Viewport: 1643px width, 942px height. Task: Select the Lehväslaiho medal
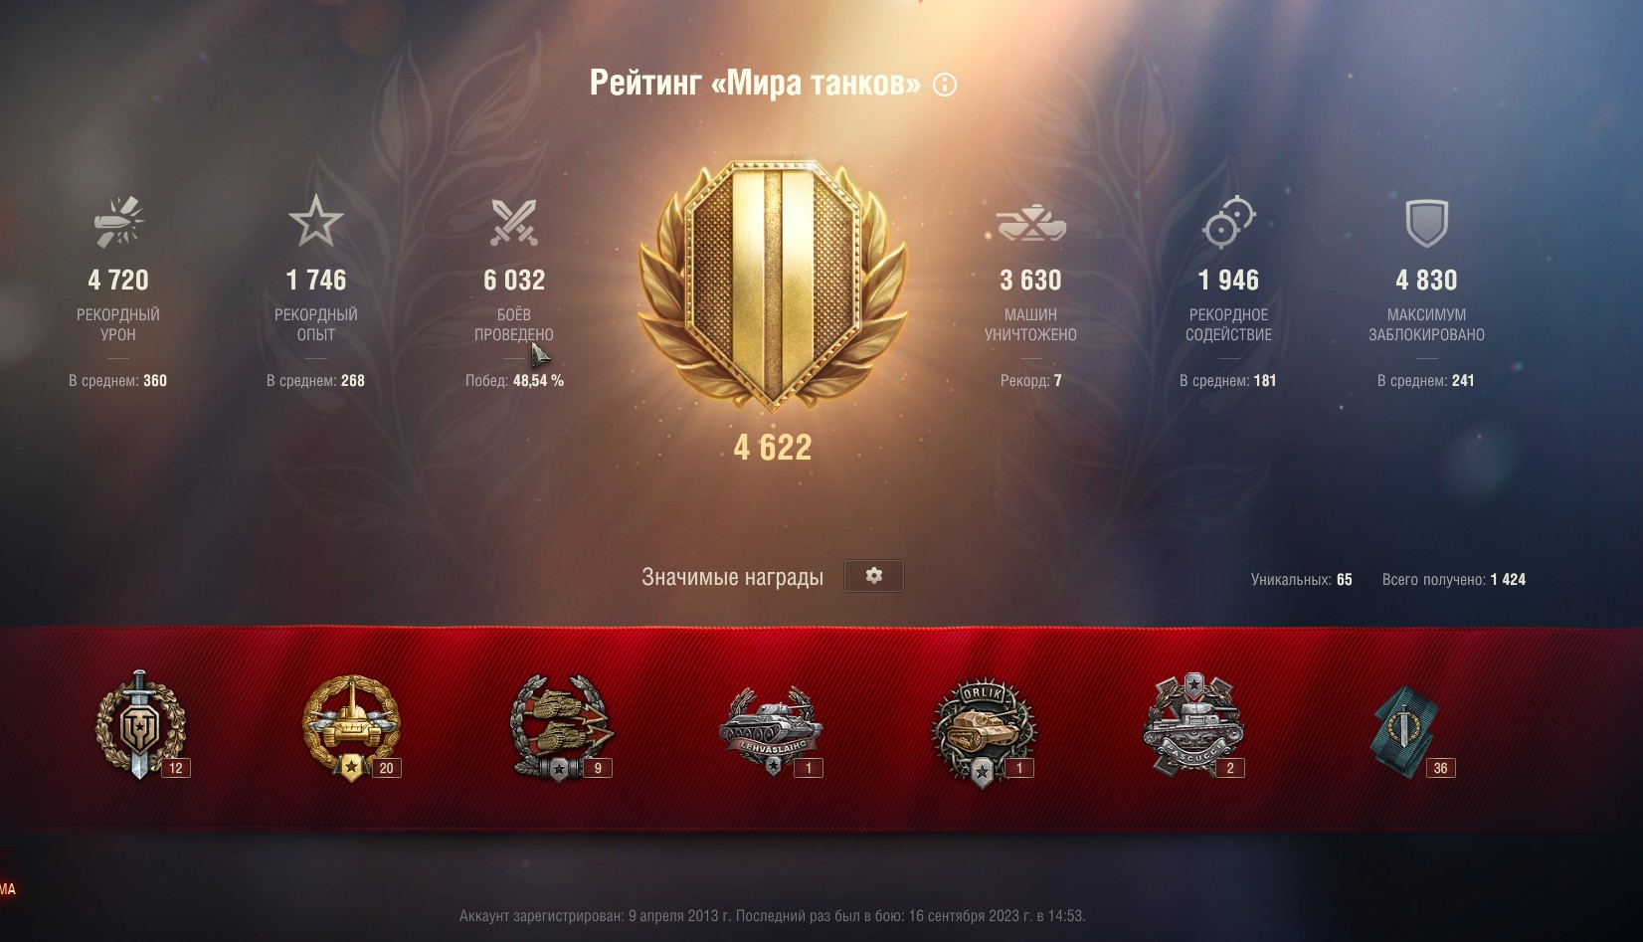(x=772, y=731)
